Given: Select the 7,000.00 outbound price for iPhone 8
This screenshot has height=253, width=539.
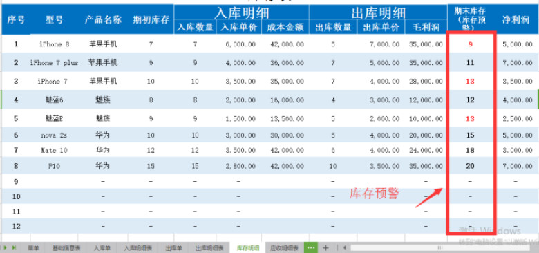Looking at the screenshot, I should 381,44.
